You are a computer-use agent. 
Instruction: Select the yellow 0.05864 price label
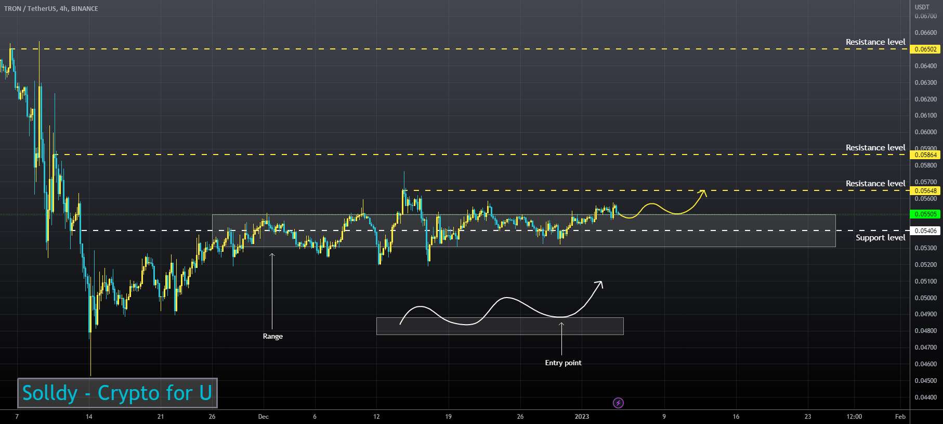coord(926,155)
